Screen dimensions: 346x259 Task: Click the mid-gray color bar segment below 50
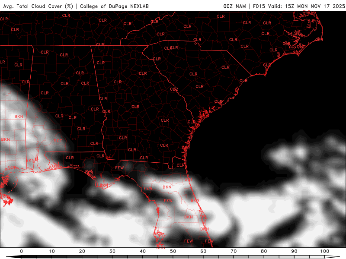point(166,257)
